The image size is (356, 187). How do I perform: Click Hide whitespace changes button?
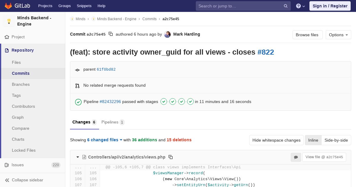pos(276,140)
